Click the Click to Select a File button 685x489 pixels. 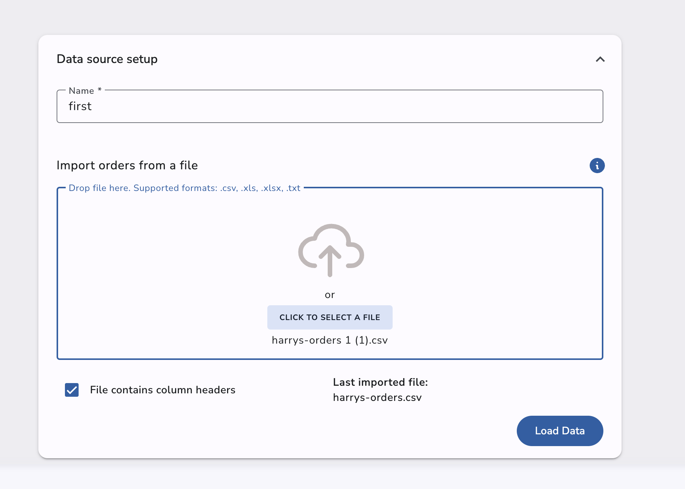[x=330, y=317]
